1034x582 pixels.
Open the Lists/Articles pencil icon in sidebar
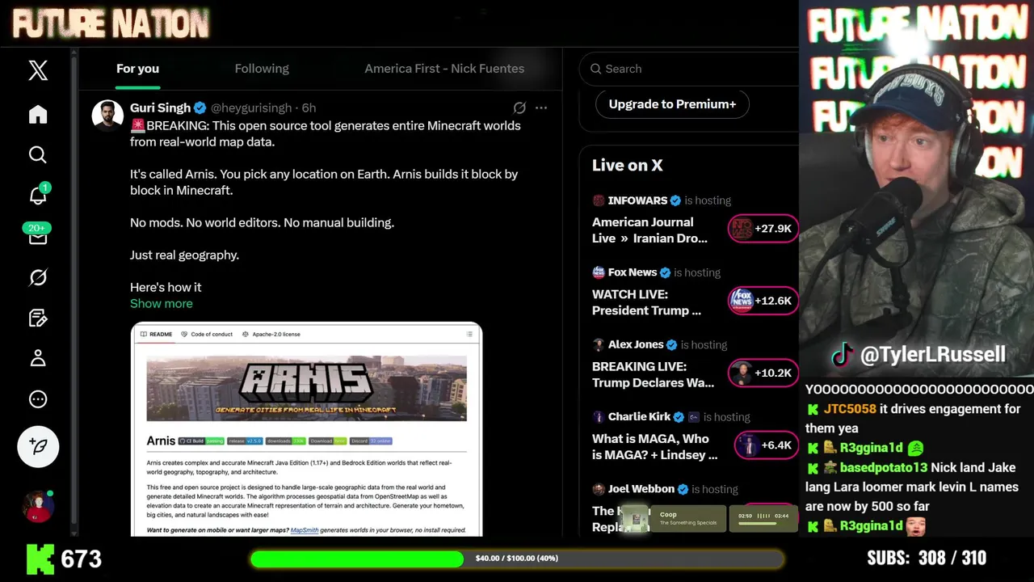tap(38, 318)
